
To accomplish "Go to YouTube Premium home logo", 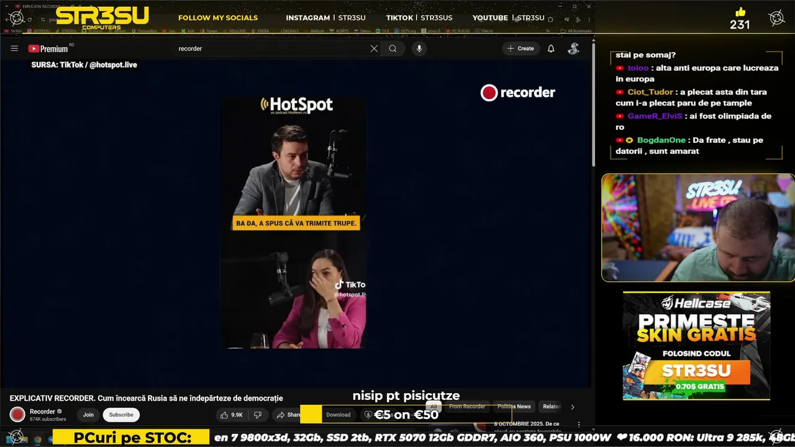I will pos(48,48).
